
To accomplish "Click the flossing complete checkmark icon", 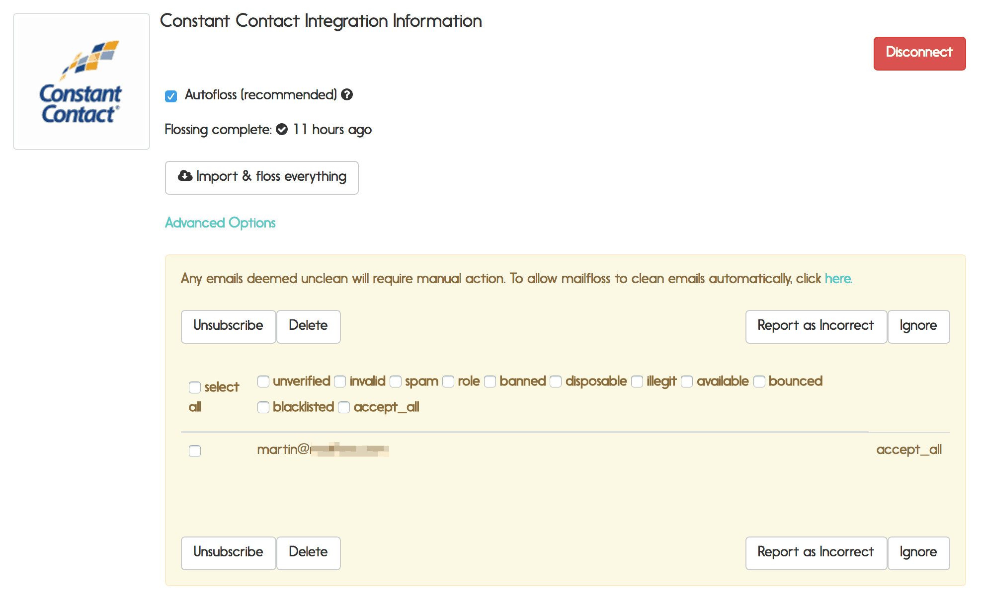I will [x=282, y=129].
